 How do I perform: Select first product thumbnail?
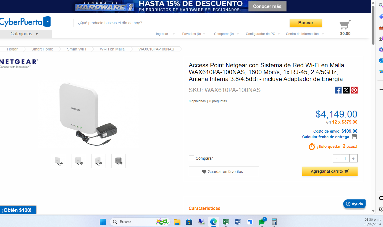pyautogui.click(x=59, y=161)
